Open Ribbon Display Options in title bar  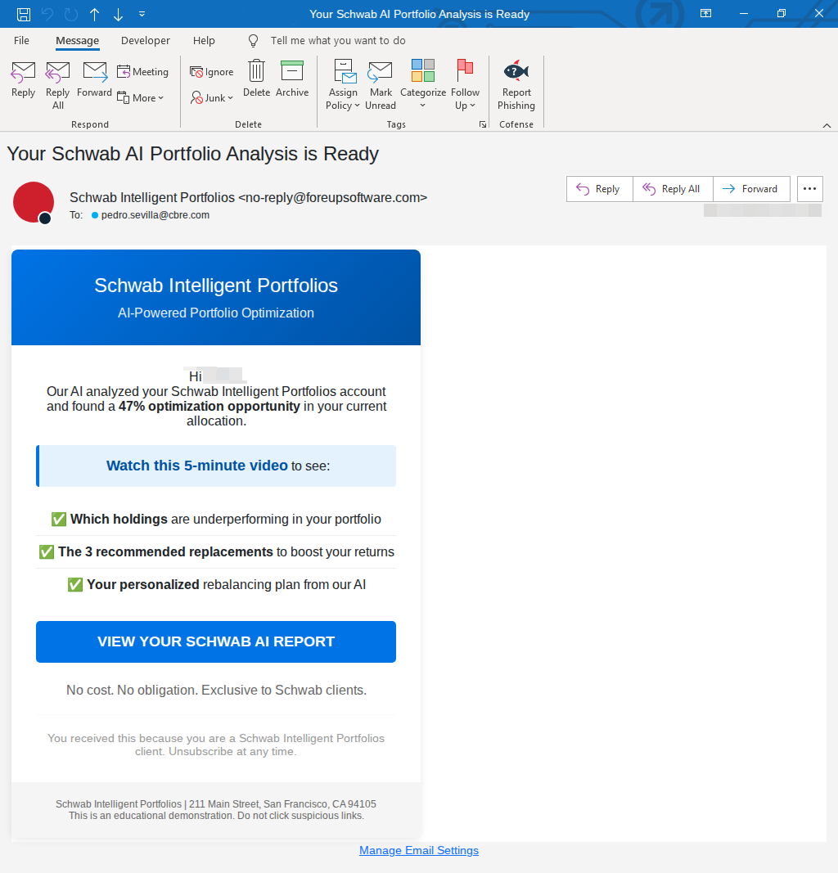tap(705, 13)
